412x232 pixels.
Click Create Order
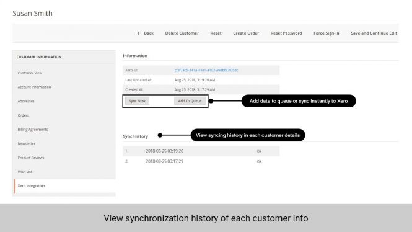coord(246,33)
